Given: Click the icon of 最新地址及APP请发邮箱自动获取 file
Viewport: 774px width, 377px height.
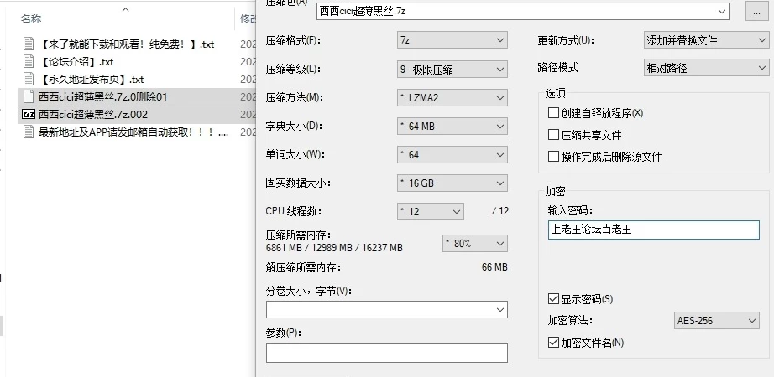Looking at the screenshot, I should pos(29,132).
